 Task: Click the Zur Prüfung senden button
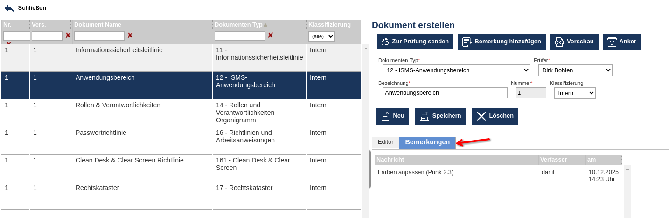click(x=415, y=42)
